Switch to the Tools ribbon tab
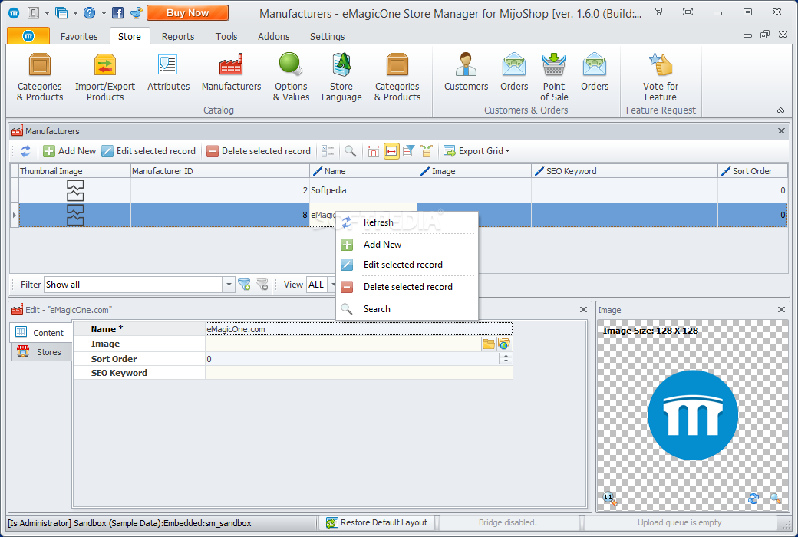Screen dimensions: 798x537 point(226,37)
